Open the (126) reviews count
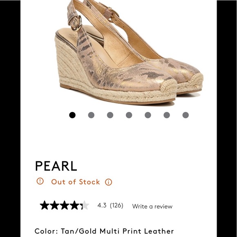The width and height of the screenshot is (237, 237). tap(116, 206)
